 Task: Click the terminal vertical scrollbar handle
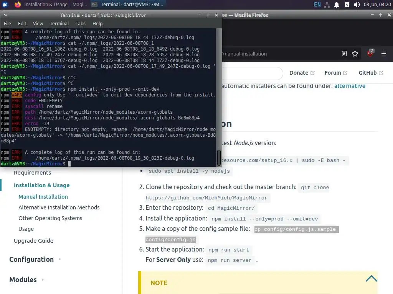tap(219, 157)
